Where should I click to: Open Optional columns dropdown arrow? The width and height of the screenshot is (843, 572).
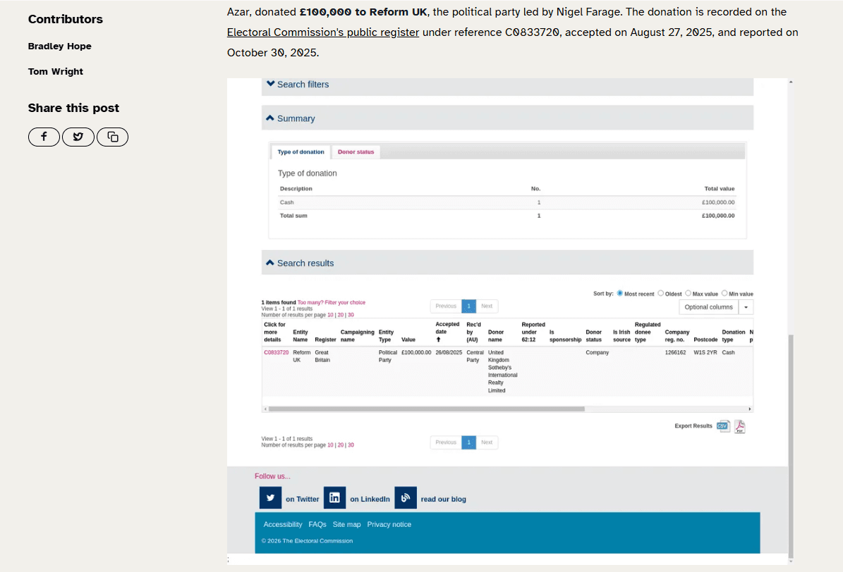click(x=746, y=307)
